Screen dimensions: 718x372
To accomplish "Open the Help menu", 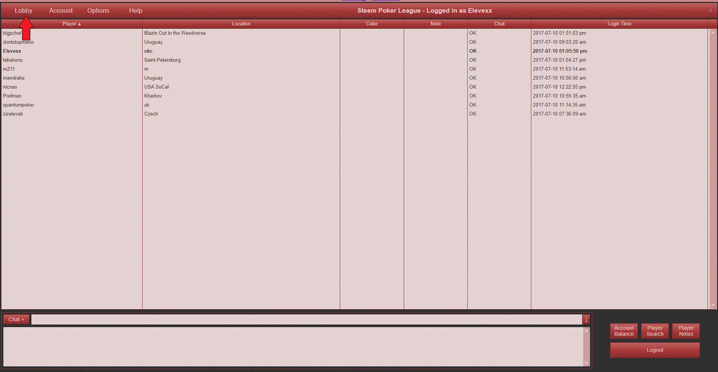I will pos(135,10).
